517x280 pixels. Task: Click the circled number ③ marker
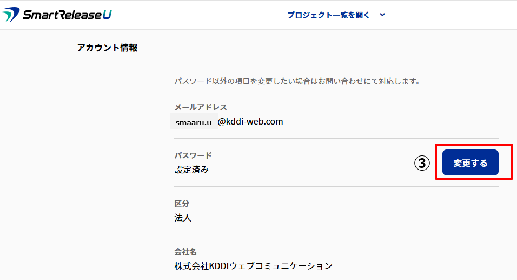[x=422, y=163]
